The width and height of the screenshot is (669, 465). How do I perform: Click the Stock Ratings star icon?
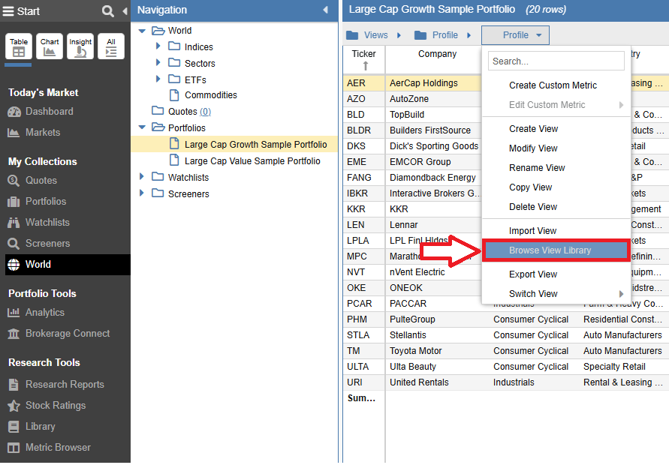tap(14, 405)
